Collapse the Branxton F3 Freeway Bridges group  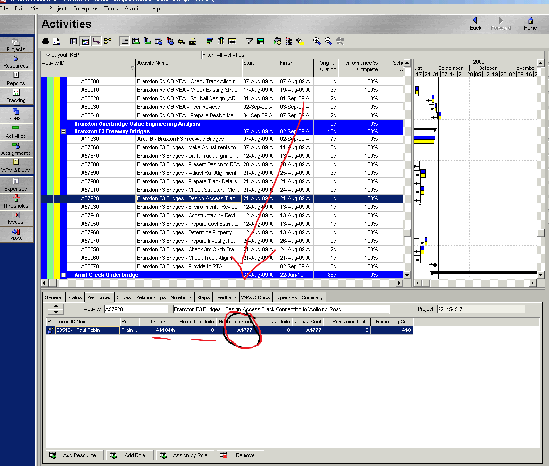(63, 132)
